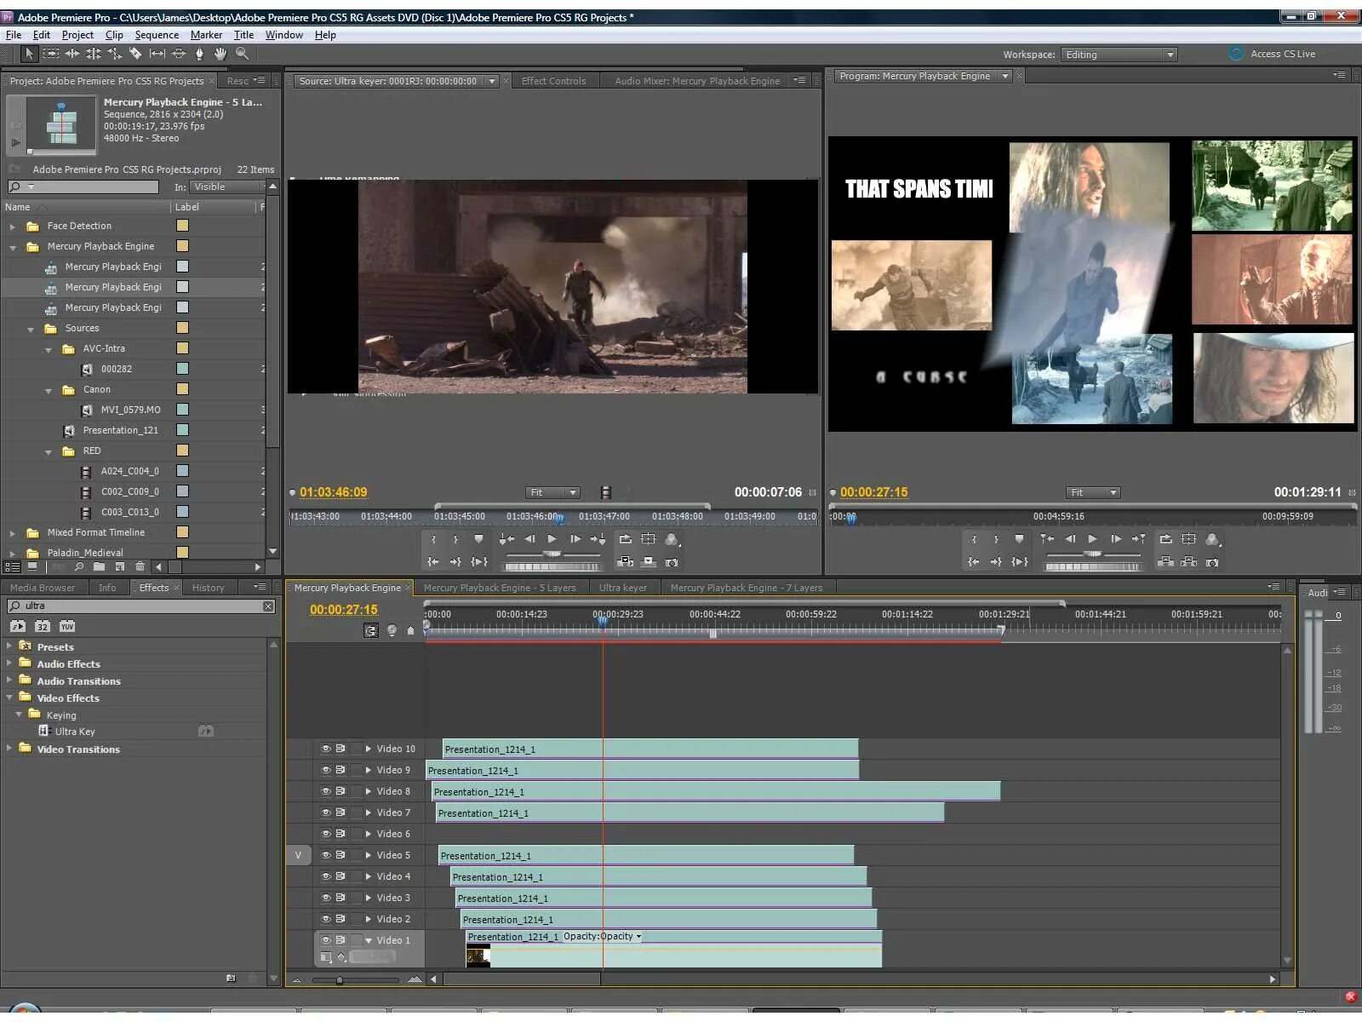The width and height of the screenshot is (1362, 1022).
Task: Toggle the 32-bit color effects filter icon
Action: tap(43, 626)
